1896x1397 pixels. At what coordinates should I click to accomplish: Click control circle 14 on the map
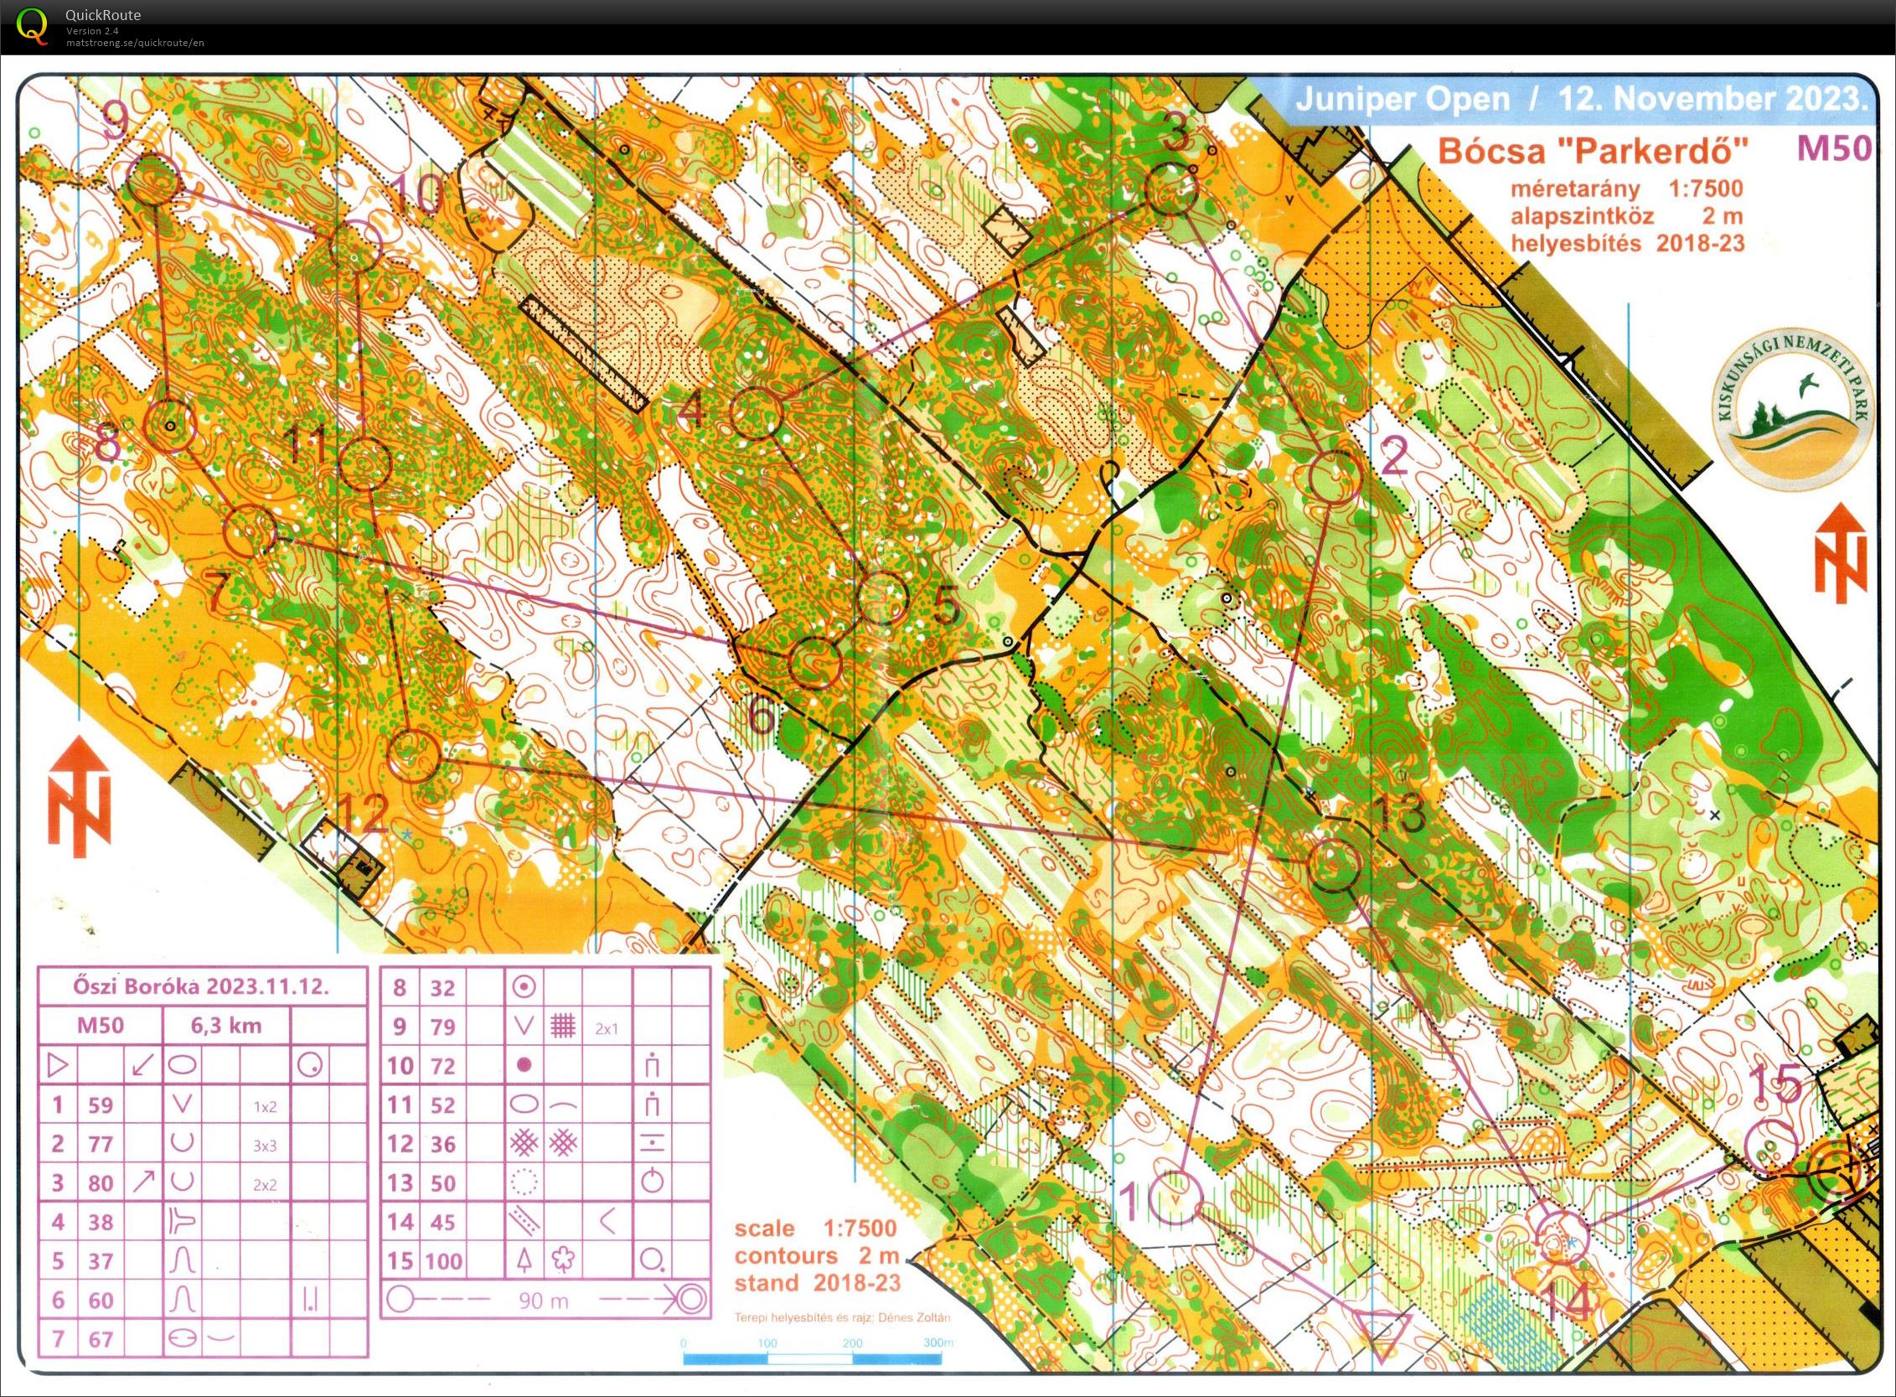click(1561, 1237)
